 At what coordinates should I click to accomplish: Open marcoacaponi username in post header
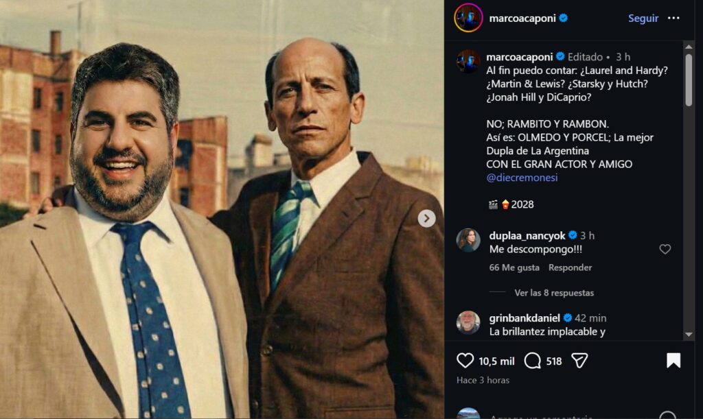click(522, 19)
